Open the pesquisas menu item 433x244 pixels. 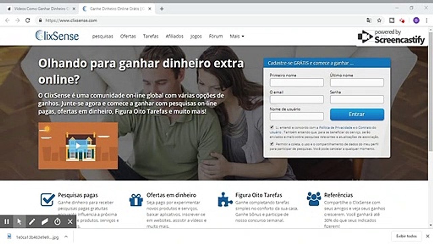pyautogui.click(x=102, y=36)
